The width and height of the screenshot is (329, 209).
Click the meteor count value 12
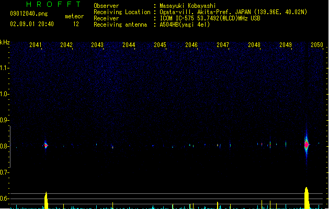click(x=76, y=24)
